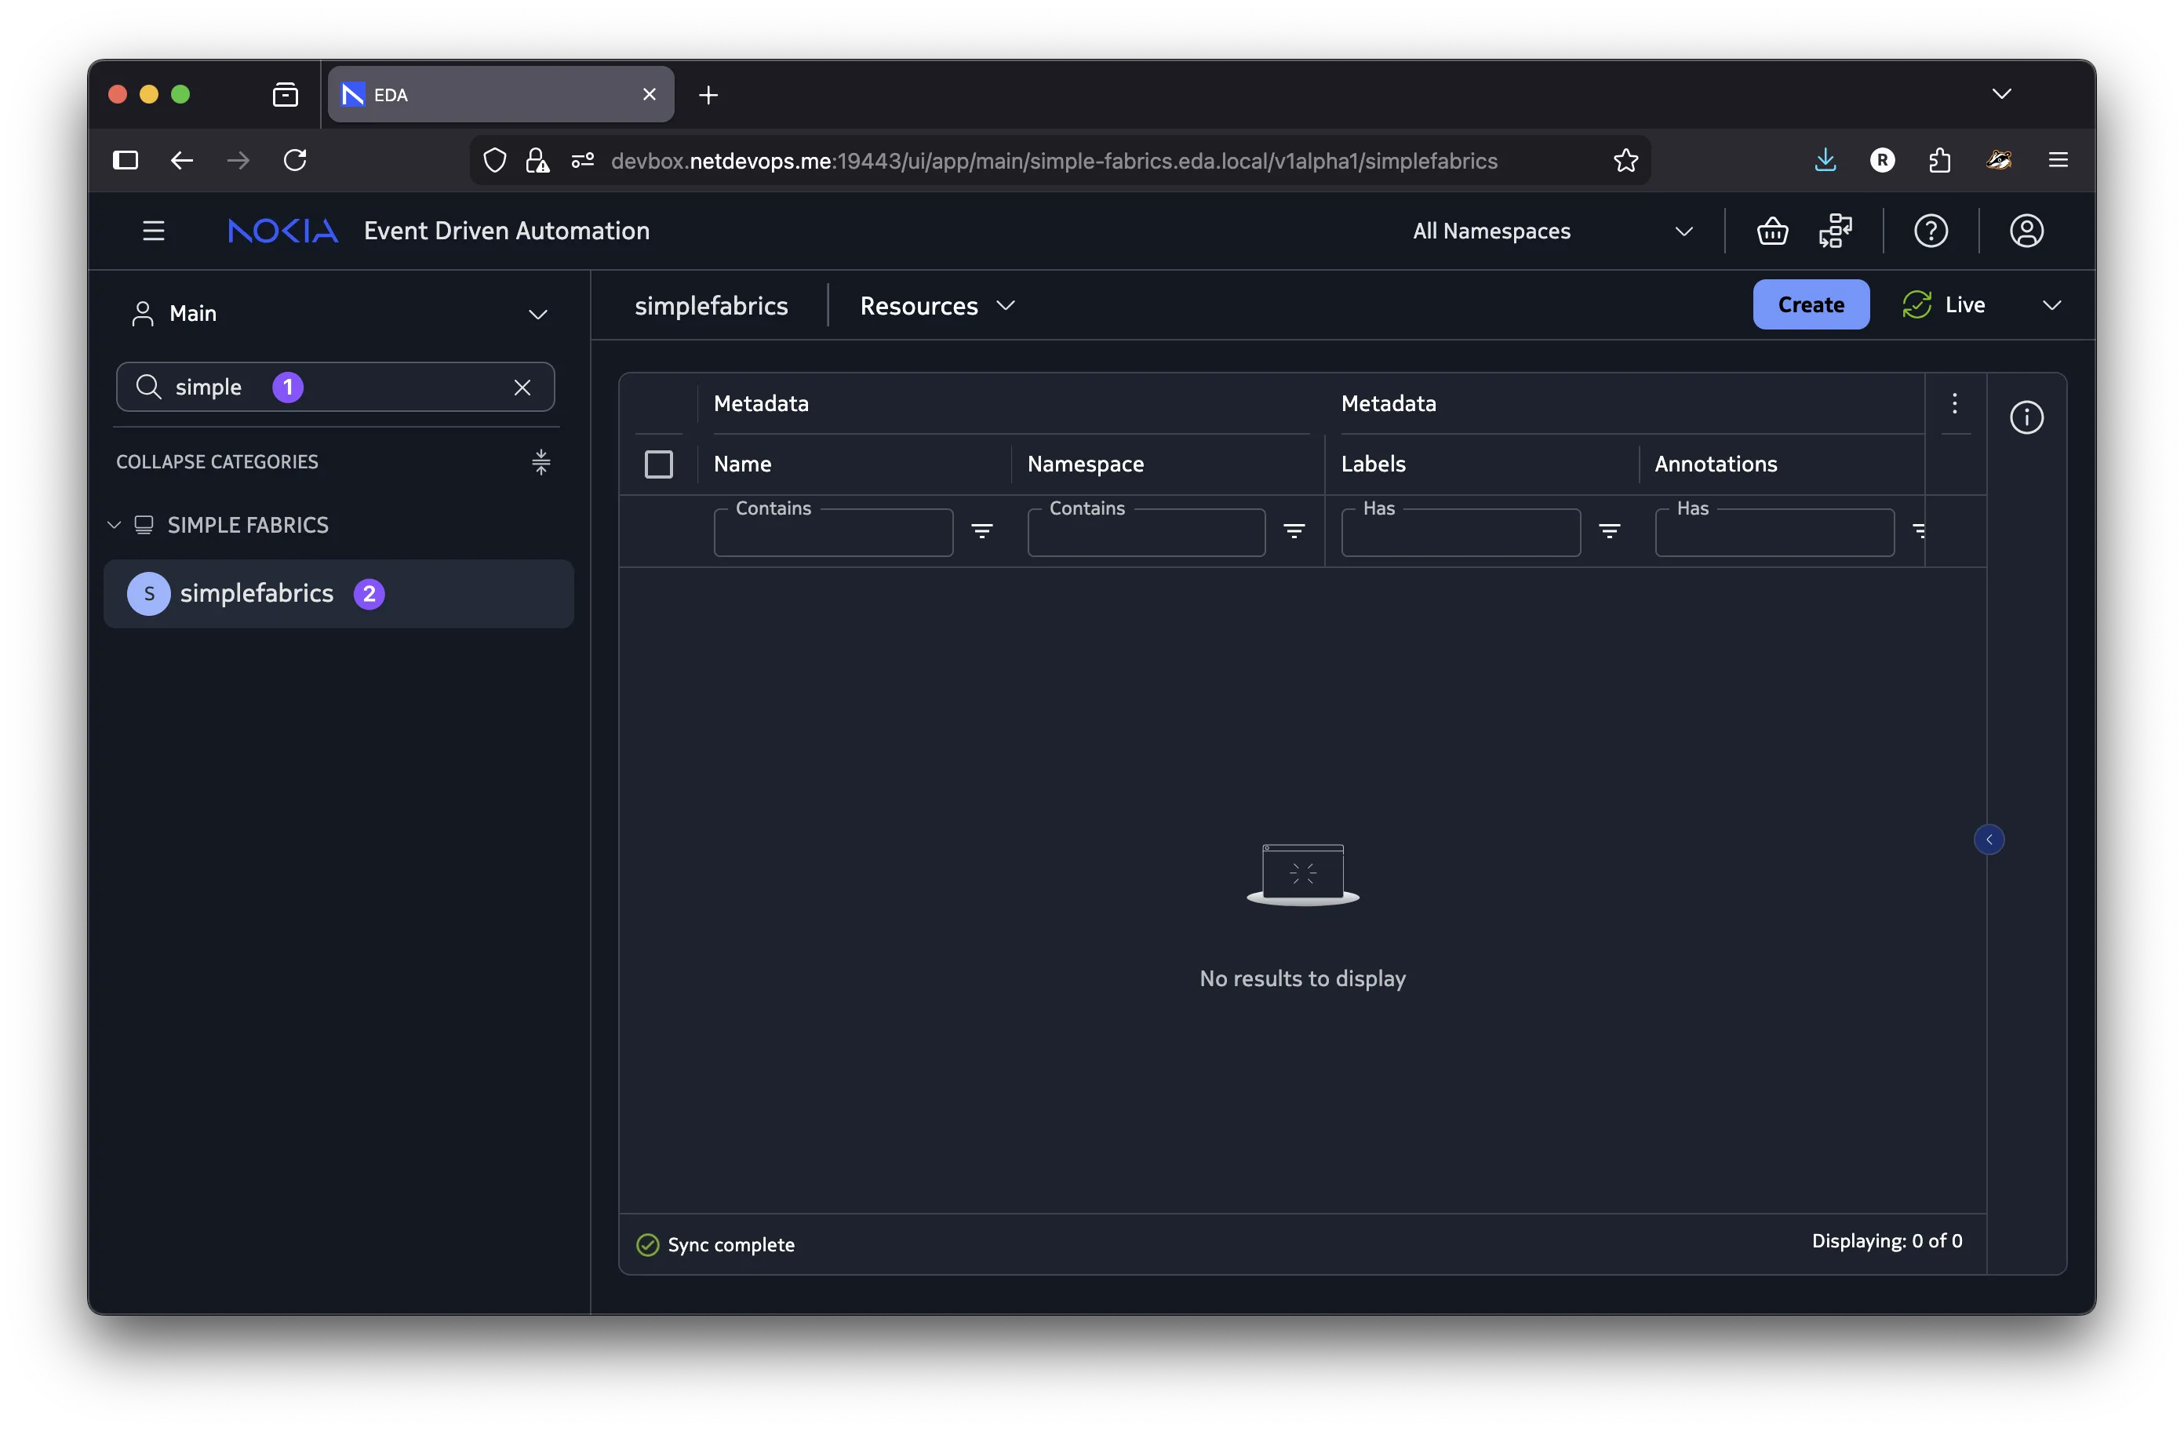Viewport: 2184px width, 1431px height.
Task: Click the Name Contains filter field
Action: click(x=833, y=533)
